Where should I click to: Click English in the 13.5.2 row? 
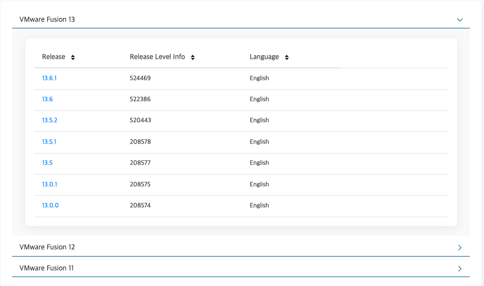[259, 120]
